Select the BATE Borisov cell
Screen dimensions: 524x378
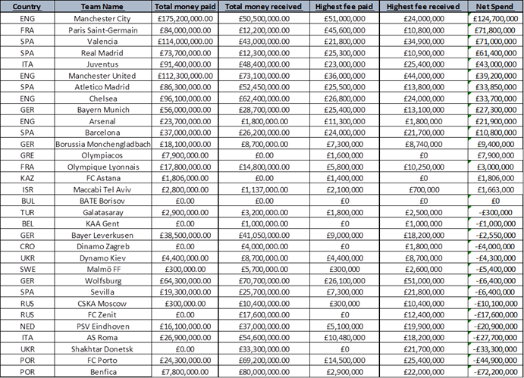coord(102,201)
